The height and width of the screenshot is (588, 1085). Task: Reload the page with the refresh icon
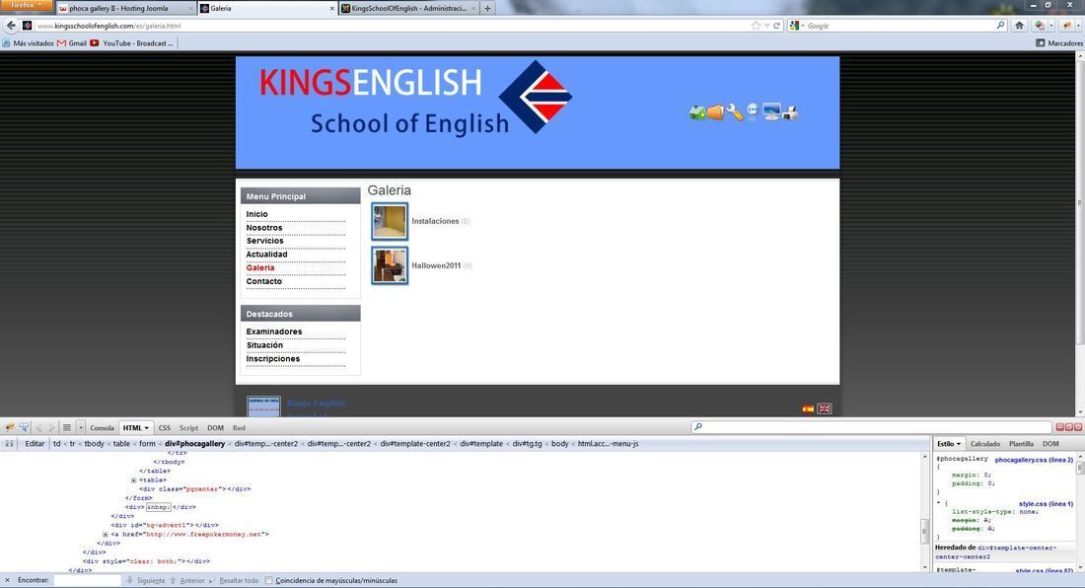coord(776,26)
